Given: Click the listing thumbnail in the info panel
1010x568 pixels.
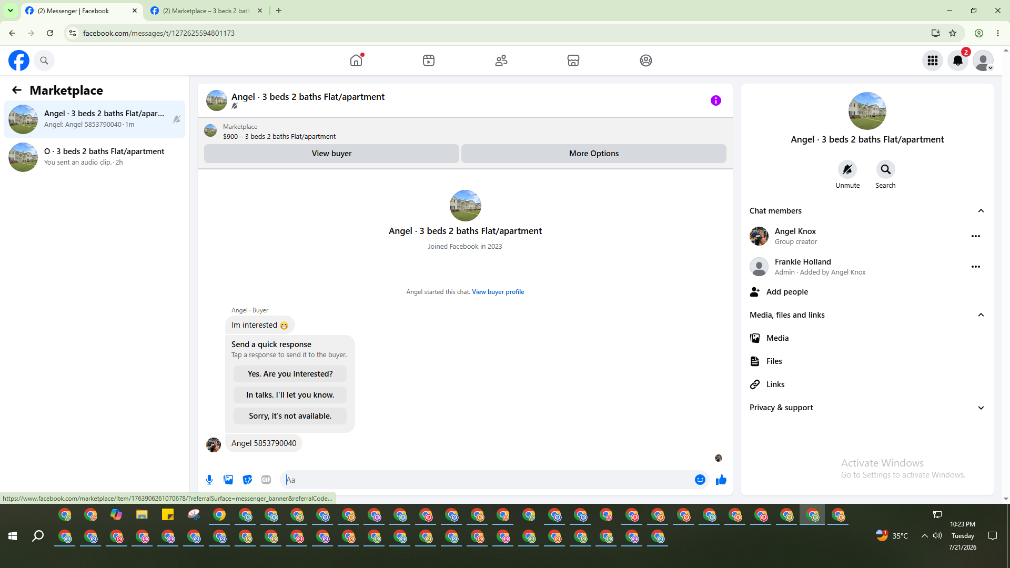Looking at the screenshot, I should [x=867, y=111].
